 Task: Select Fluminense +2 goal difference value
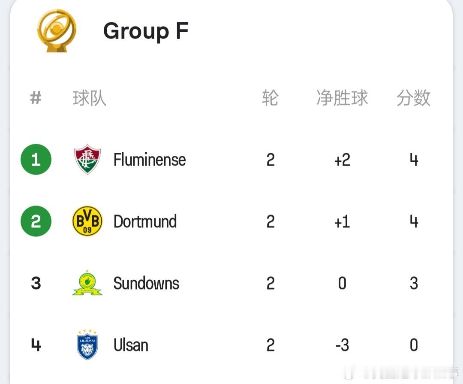pos(342,160)
